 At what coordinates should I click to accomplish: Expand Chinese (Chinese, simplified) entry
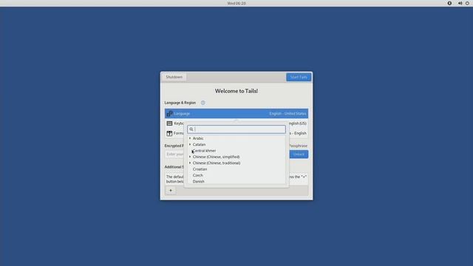[190, 157]
